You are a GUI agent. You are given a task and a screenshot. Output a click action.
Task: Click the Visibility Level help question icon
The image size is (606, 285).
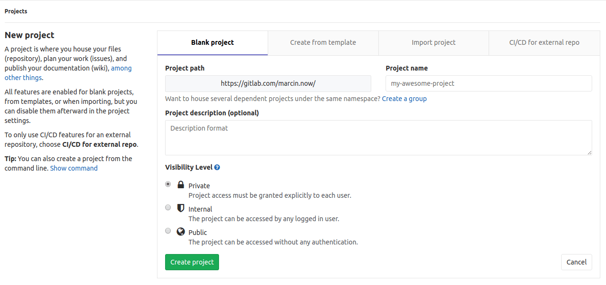click(217, 167)
